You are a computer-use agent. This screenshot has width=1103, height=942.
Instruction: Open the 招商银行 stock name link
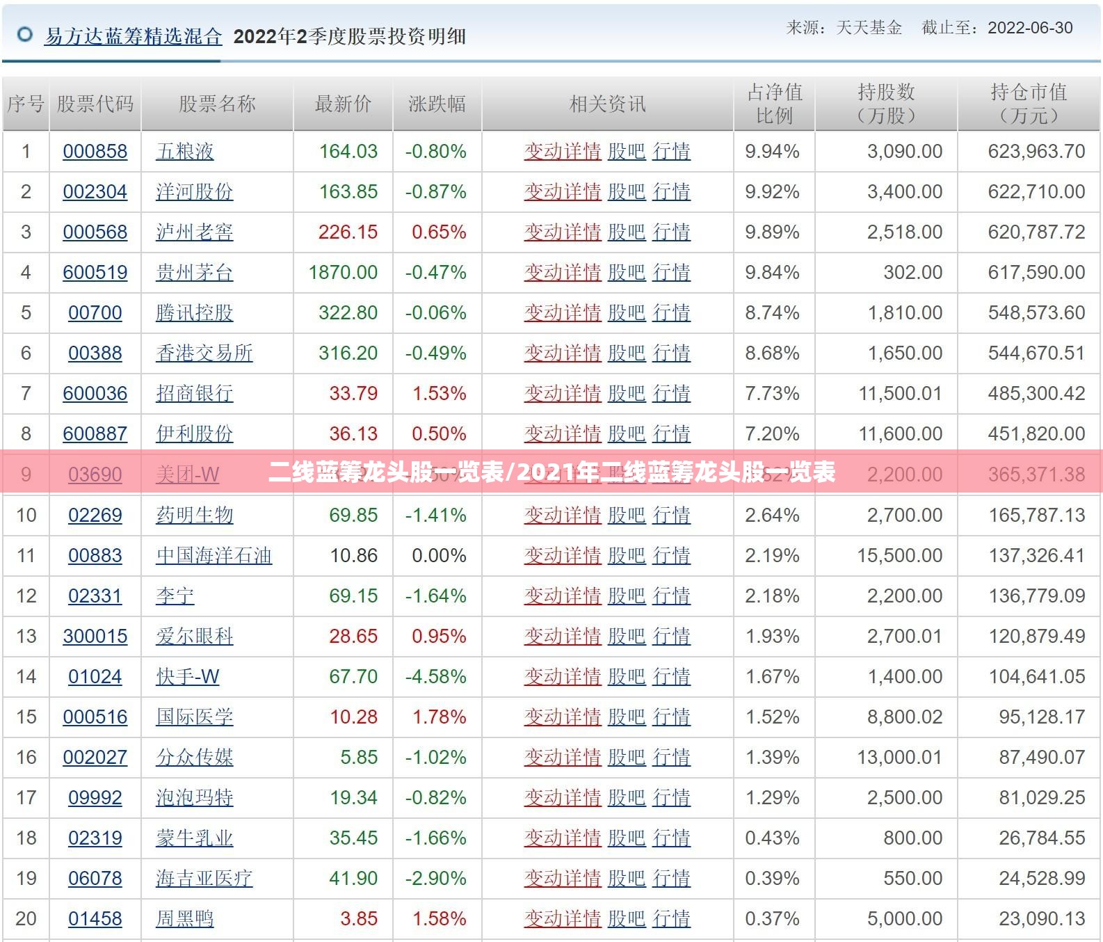pyautogui.click(x=195, y=393)
